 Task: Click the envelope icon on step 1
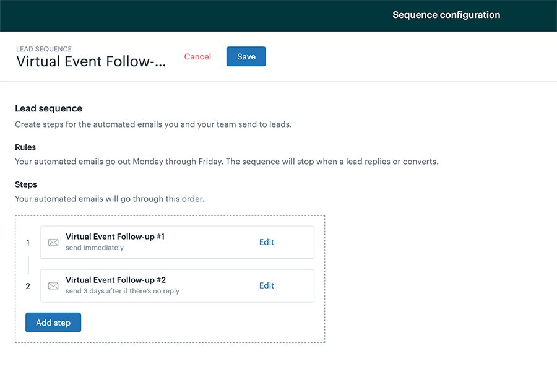click(x=53, y=242)
